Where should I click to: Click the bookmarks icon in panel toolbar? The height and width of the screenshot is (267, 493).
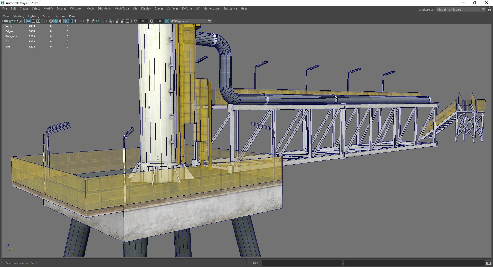click(x=21, y=21)
